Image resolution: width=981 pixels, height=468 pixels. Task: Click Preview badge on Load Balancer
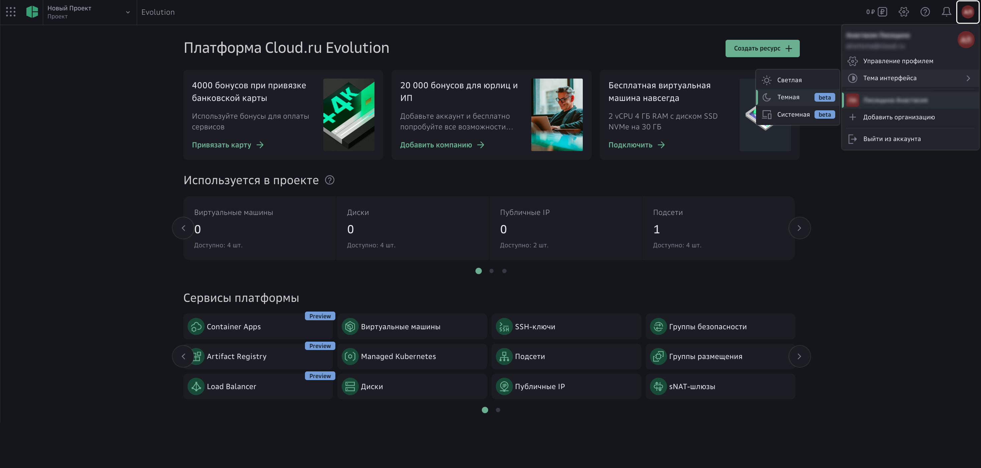[x=320, y=376]
